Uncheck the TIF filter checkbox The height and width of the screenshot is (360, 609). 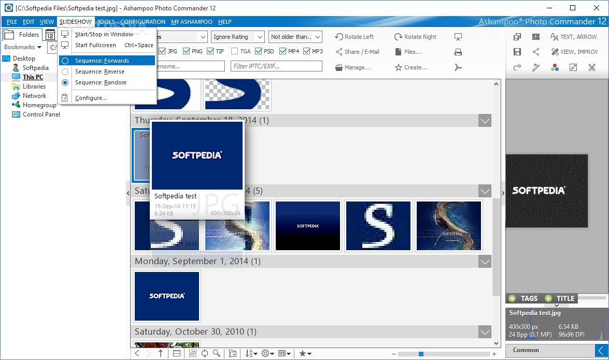(x=210, y=51)
